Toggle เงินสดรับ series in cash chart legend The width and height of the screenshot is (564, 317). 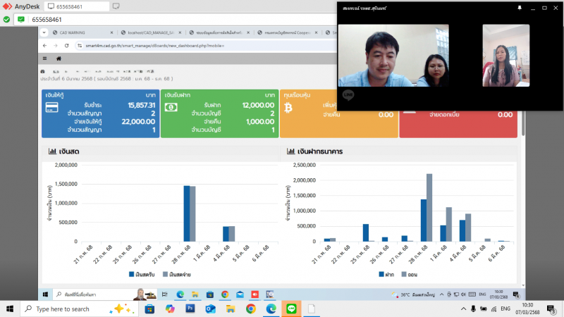(142, 275)
